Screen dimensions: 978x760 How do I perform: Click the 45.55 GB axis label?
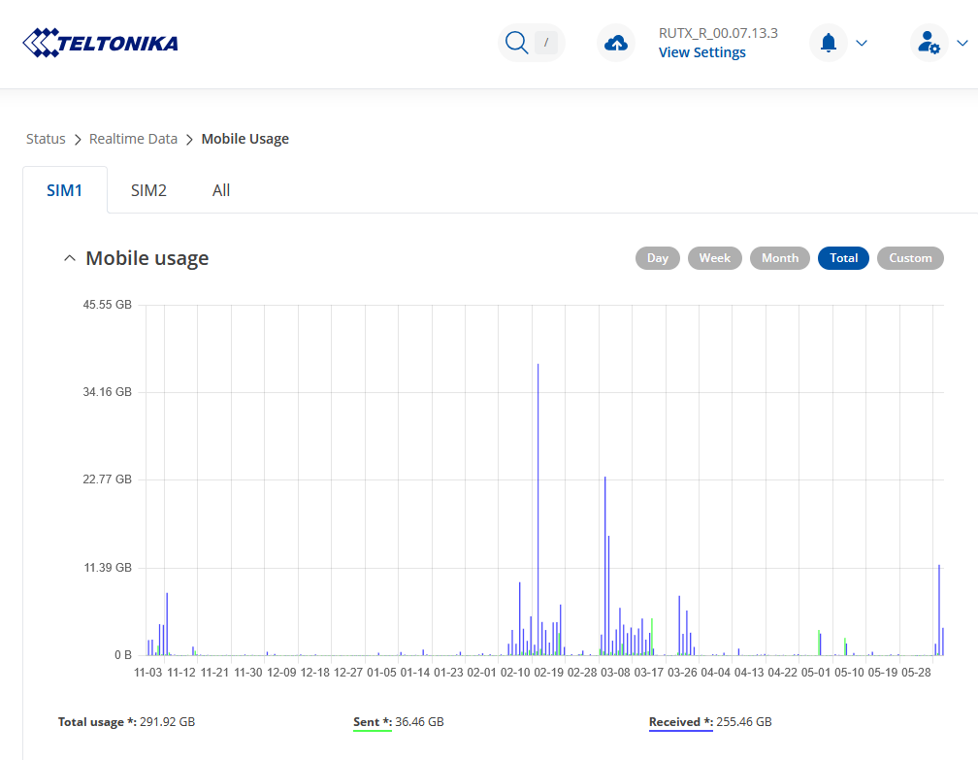click(x=108, y=305)
